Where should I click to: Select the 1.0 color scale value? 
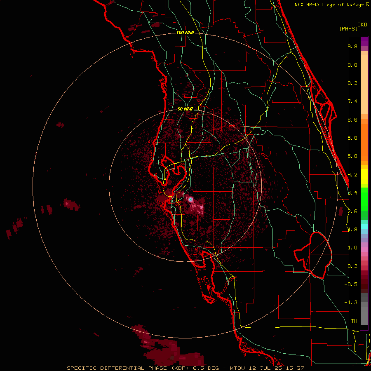352,248
